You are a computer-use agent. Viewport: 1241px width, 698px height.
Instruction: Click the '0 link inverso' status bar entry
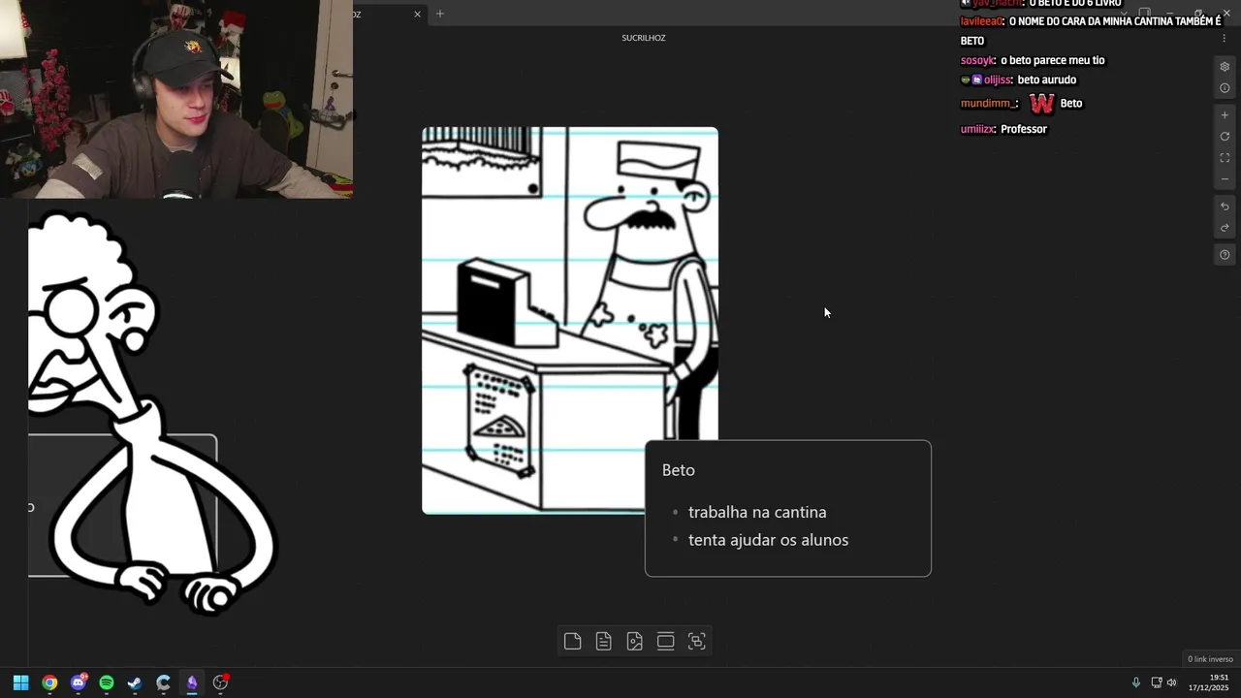coord(1210,659)
